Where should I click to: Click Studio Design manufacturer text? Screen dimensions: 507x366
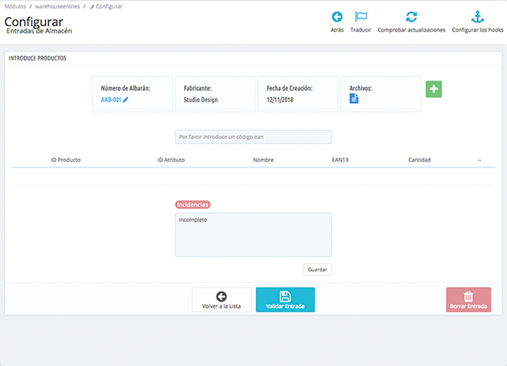tap(201, 100)
